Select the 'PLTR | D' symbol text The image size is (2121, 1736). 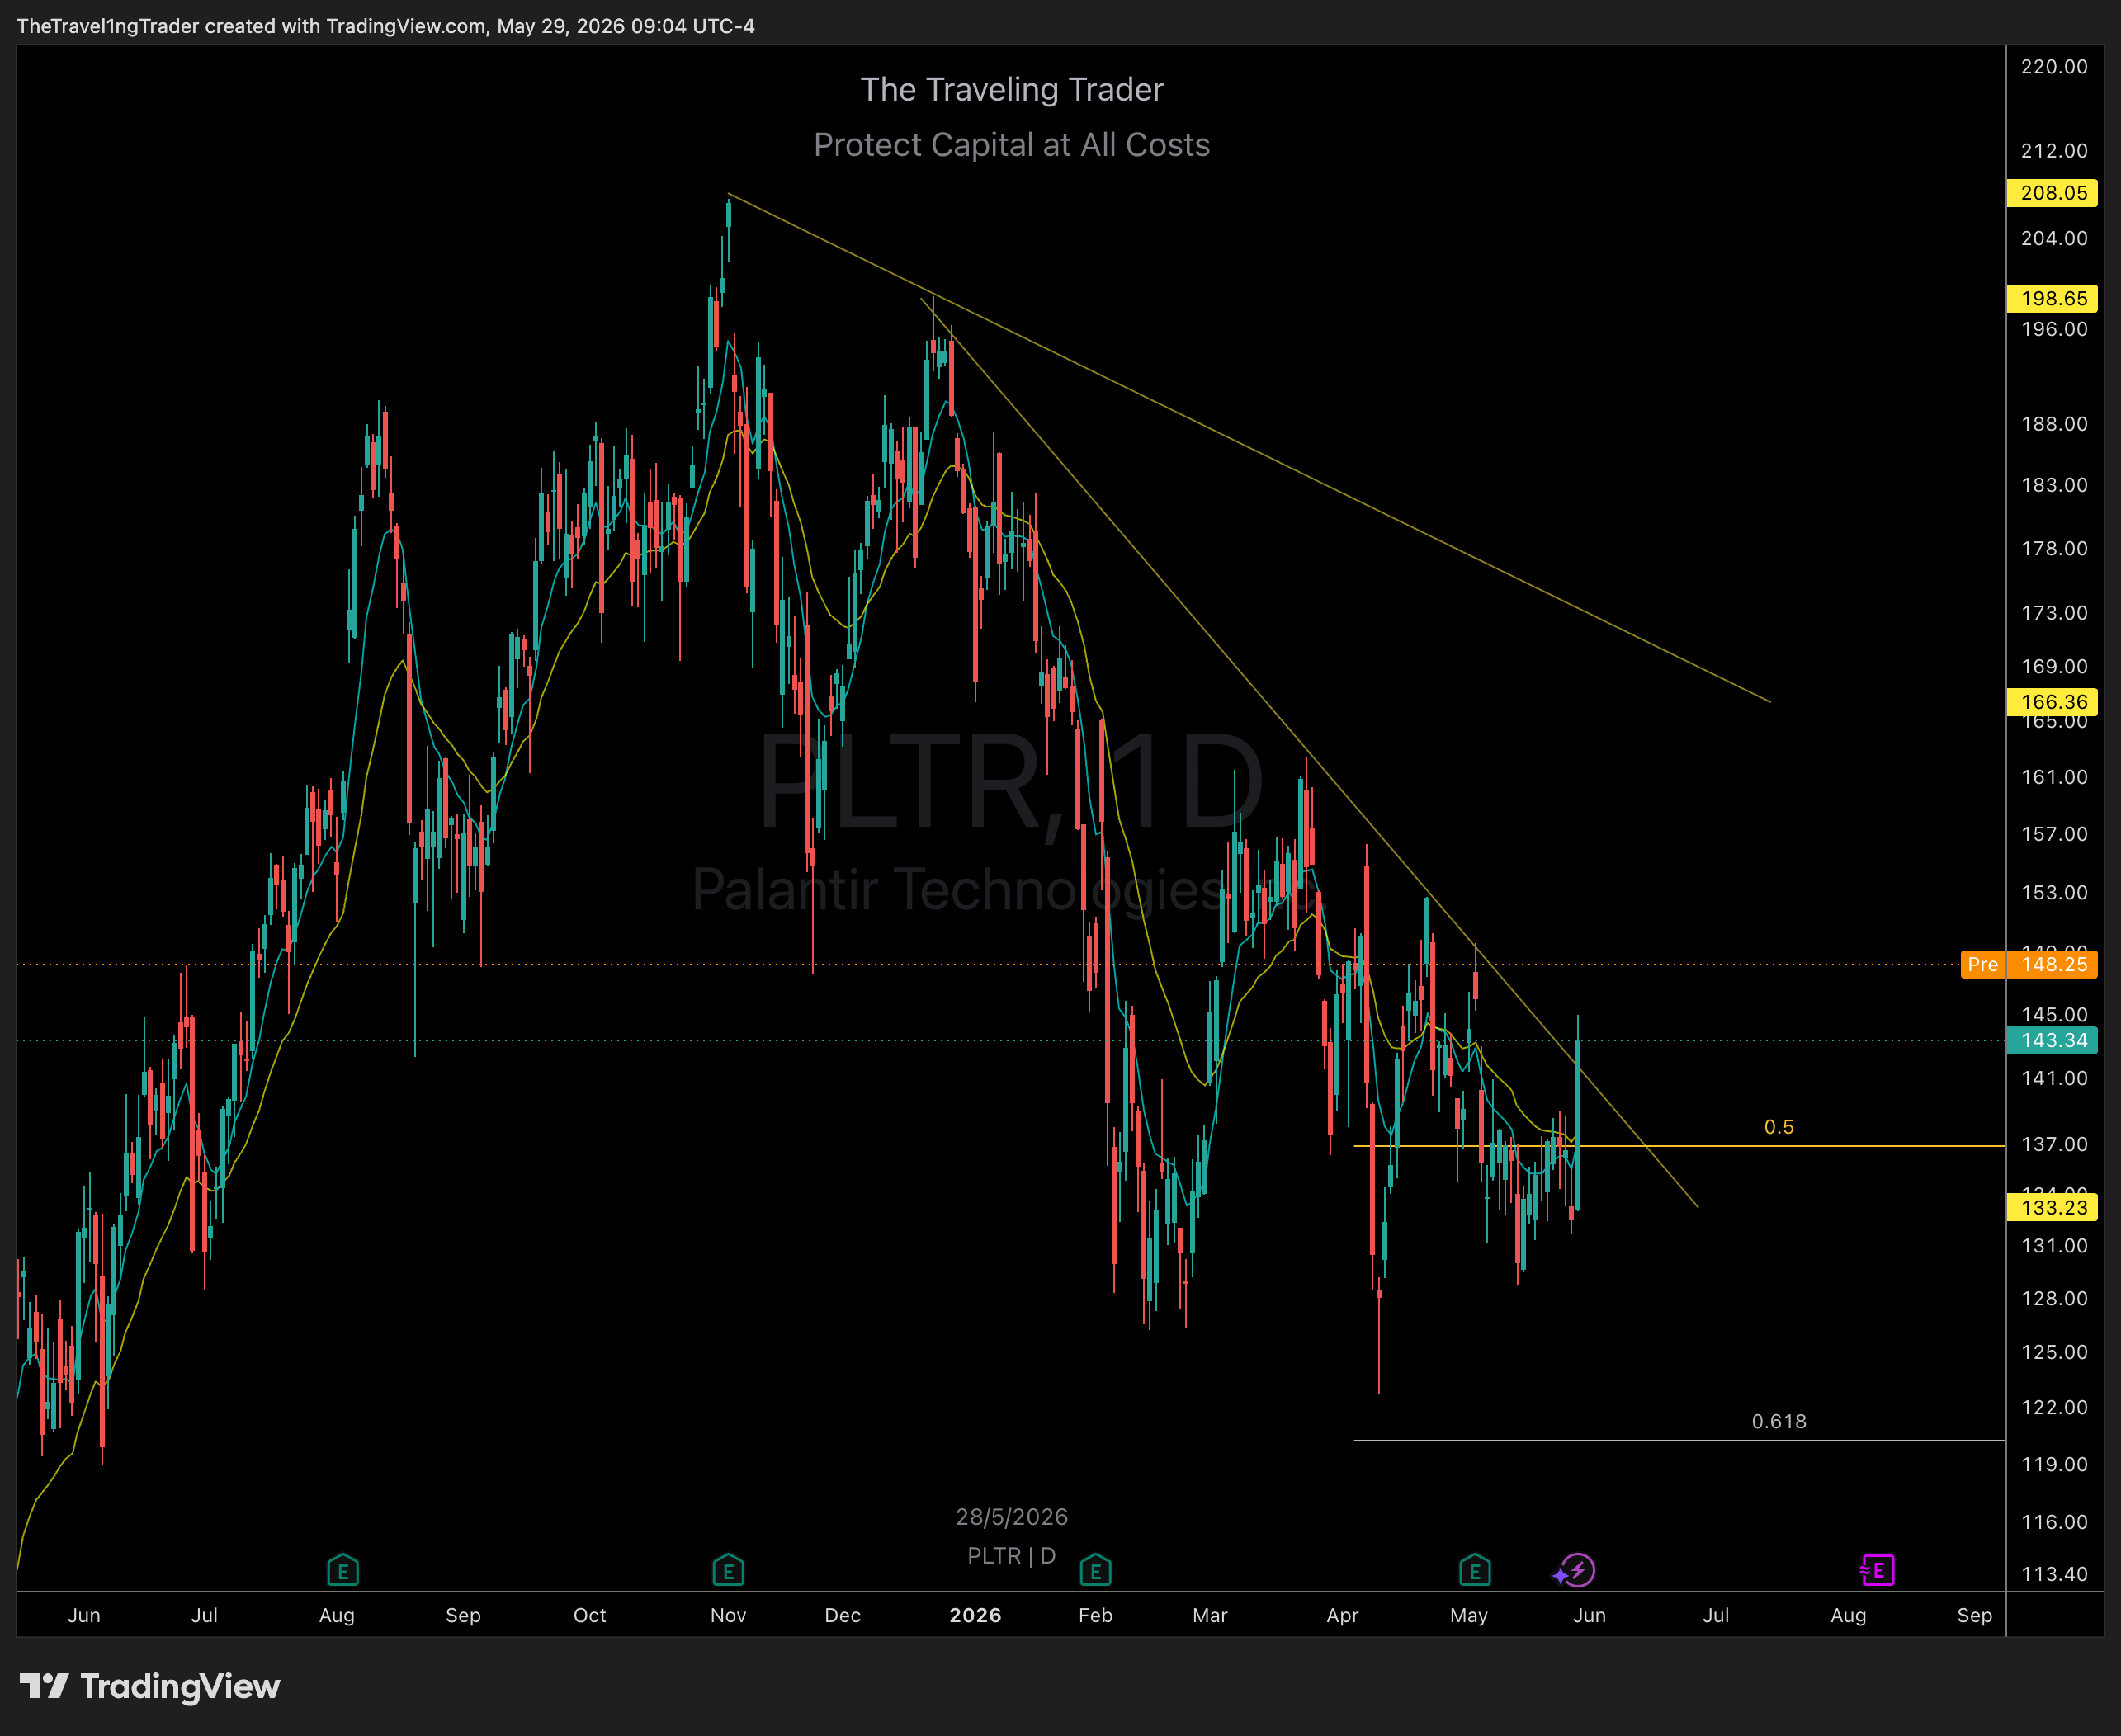(x=1012, y=1556)
